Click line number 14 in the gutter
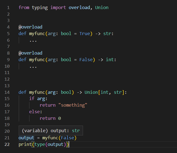The height and width of the screenshot is (153, 177). tap(7, 92)
